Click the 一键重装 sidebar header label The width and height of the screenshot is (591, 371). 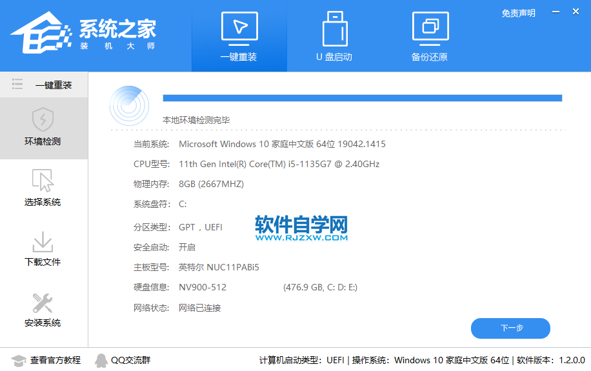tap(54, 85)
